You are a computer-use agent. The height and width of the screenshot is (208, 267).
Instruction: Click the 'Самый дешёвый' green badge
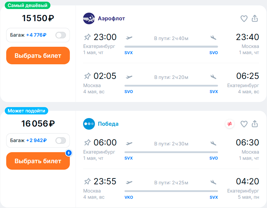28,5
